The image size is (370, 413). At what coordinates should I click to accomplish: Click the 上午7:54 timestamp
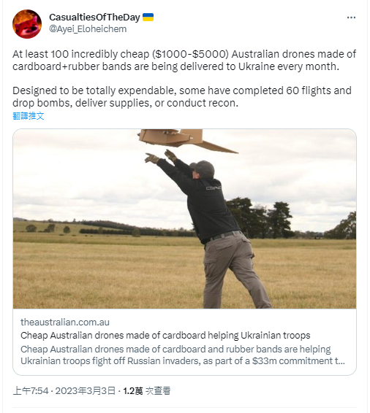[31, 391]
